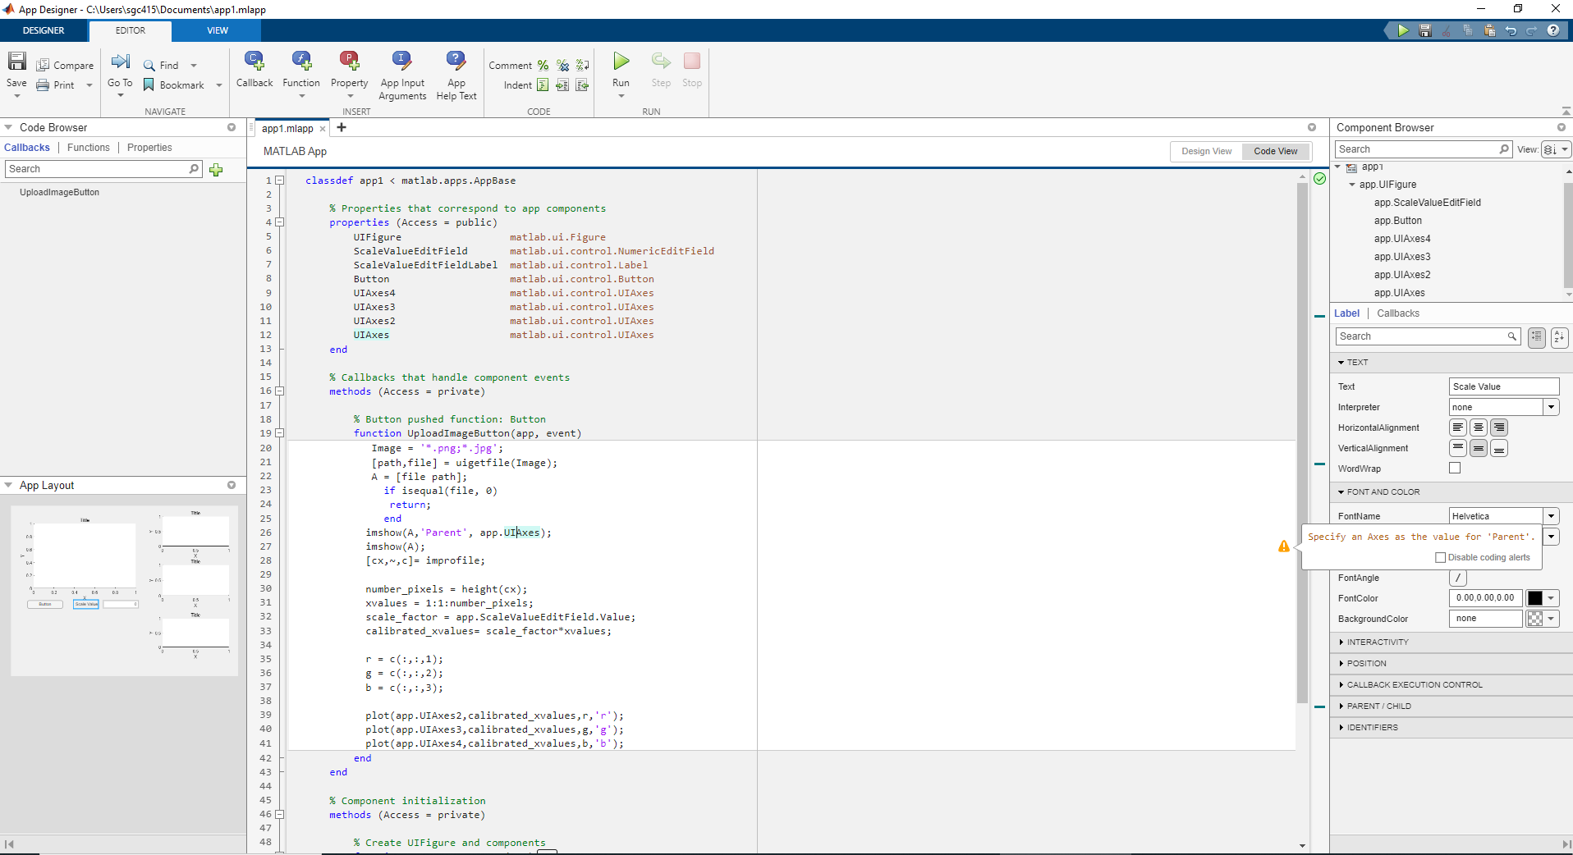Insert a new Function
The height and width of the screenshot is (855, 1573).
click(x=300, y=62)
